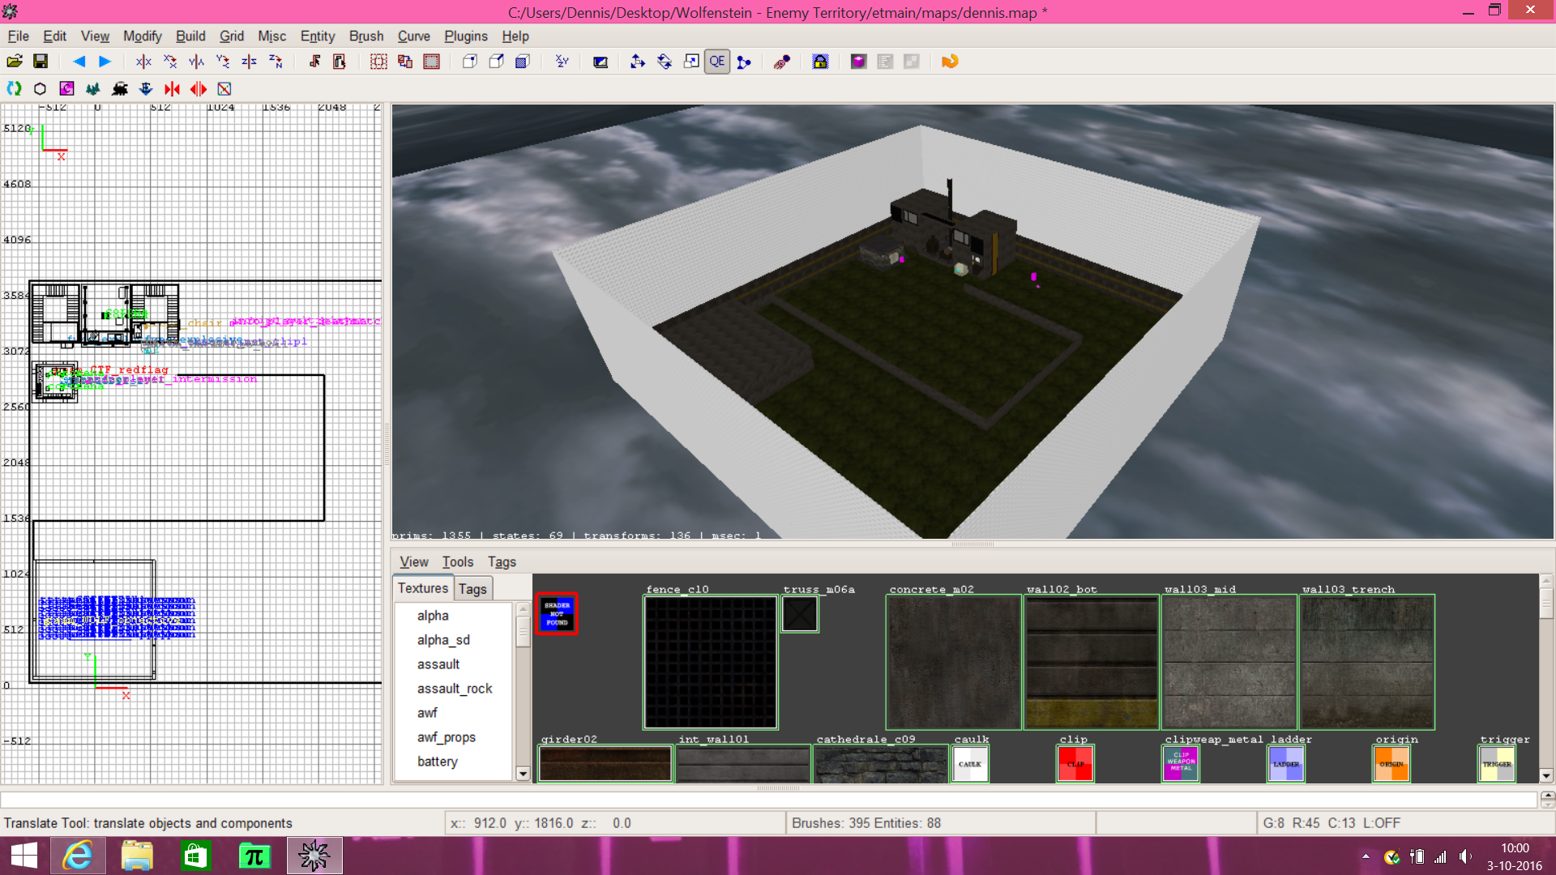Select the battery texture folder
The width and height of the screenshot is (1556, 875).
click(x=438, y=762)
